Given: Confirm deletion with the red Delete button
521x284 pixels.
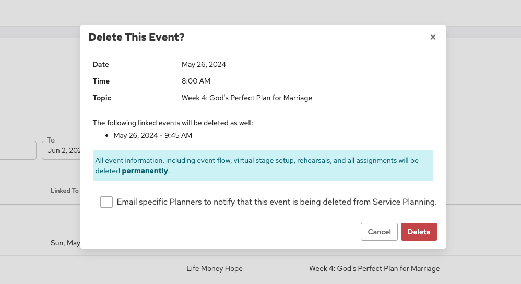Looking at the screenshot, I should tap(419, 232).
